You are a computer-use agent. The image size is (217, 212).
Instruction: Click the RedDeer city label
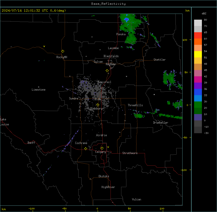(x=111, y=64)
